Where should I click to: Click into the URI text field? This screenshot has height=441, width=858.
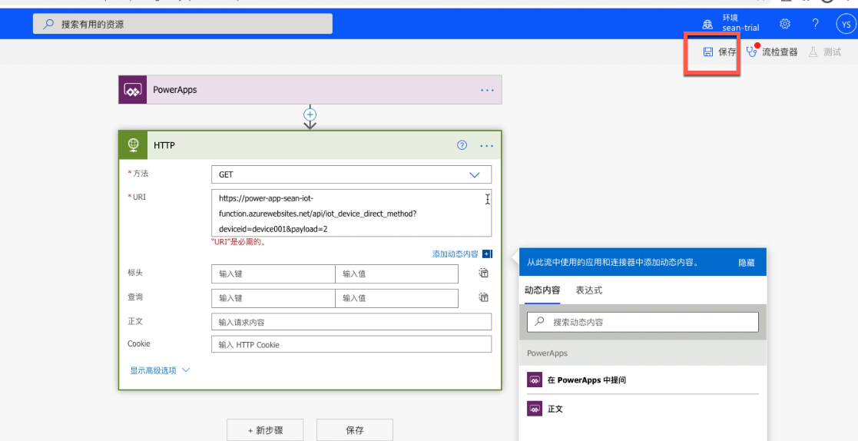(351, 214)
